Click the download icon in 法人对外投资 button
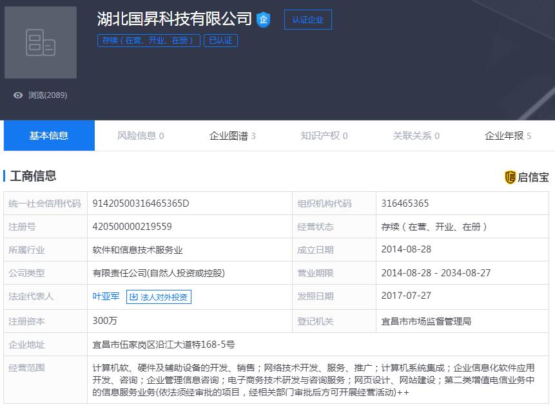The image size is (555, 407). point(133,297)
